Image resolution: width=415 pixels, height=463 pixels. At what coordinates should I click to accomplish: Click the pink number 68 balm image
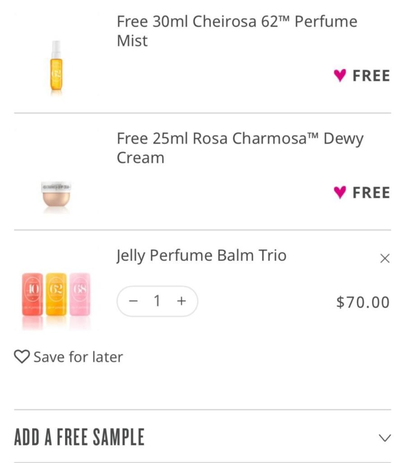[x=79, y=294]
